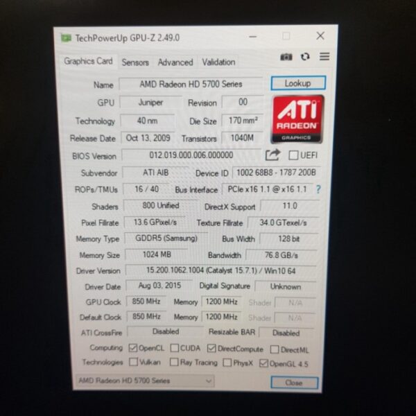The image size is (416, 416).
Task: Minimize the GPU-Z window
Action: tap(253, 37)
